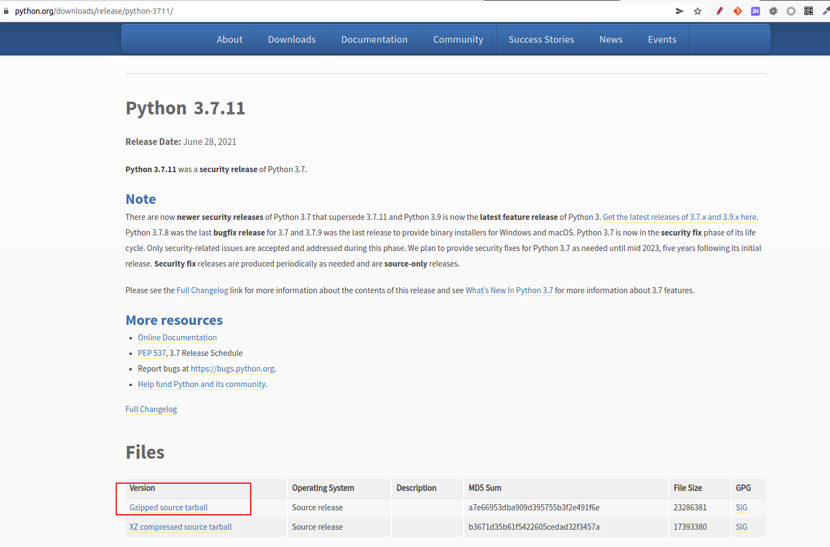Click MD5 sum b3671d35b61f5422605cedad32f3457a
Image resolution: width=830 pixels, height=547 pixels.
coord(534,527)
